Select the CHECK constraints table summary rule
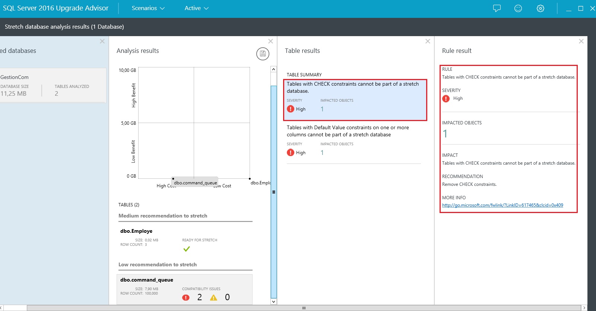 355,100
